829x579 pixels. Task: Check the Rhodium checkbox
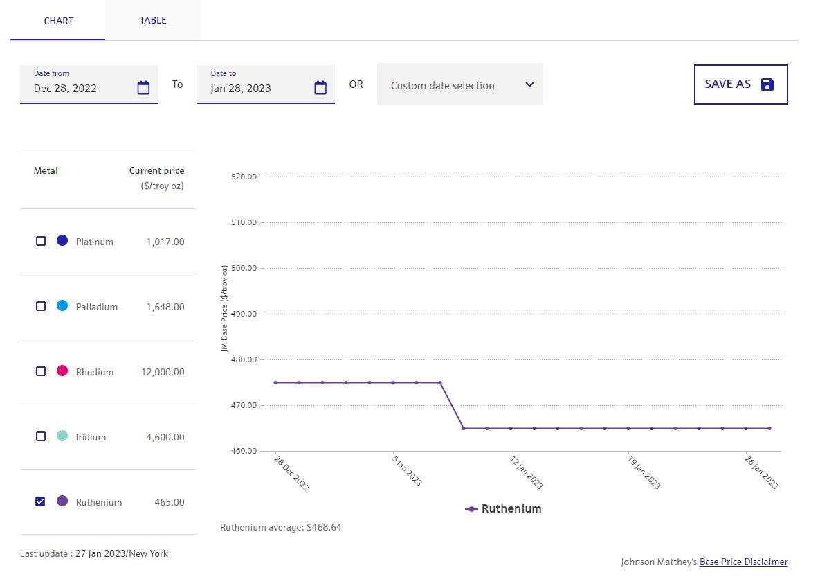coord(41,371)
